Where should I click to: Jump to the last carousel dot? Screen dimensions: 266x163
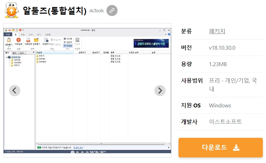tap(102, 152)
